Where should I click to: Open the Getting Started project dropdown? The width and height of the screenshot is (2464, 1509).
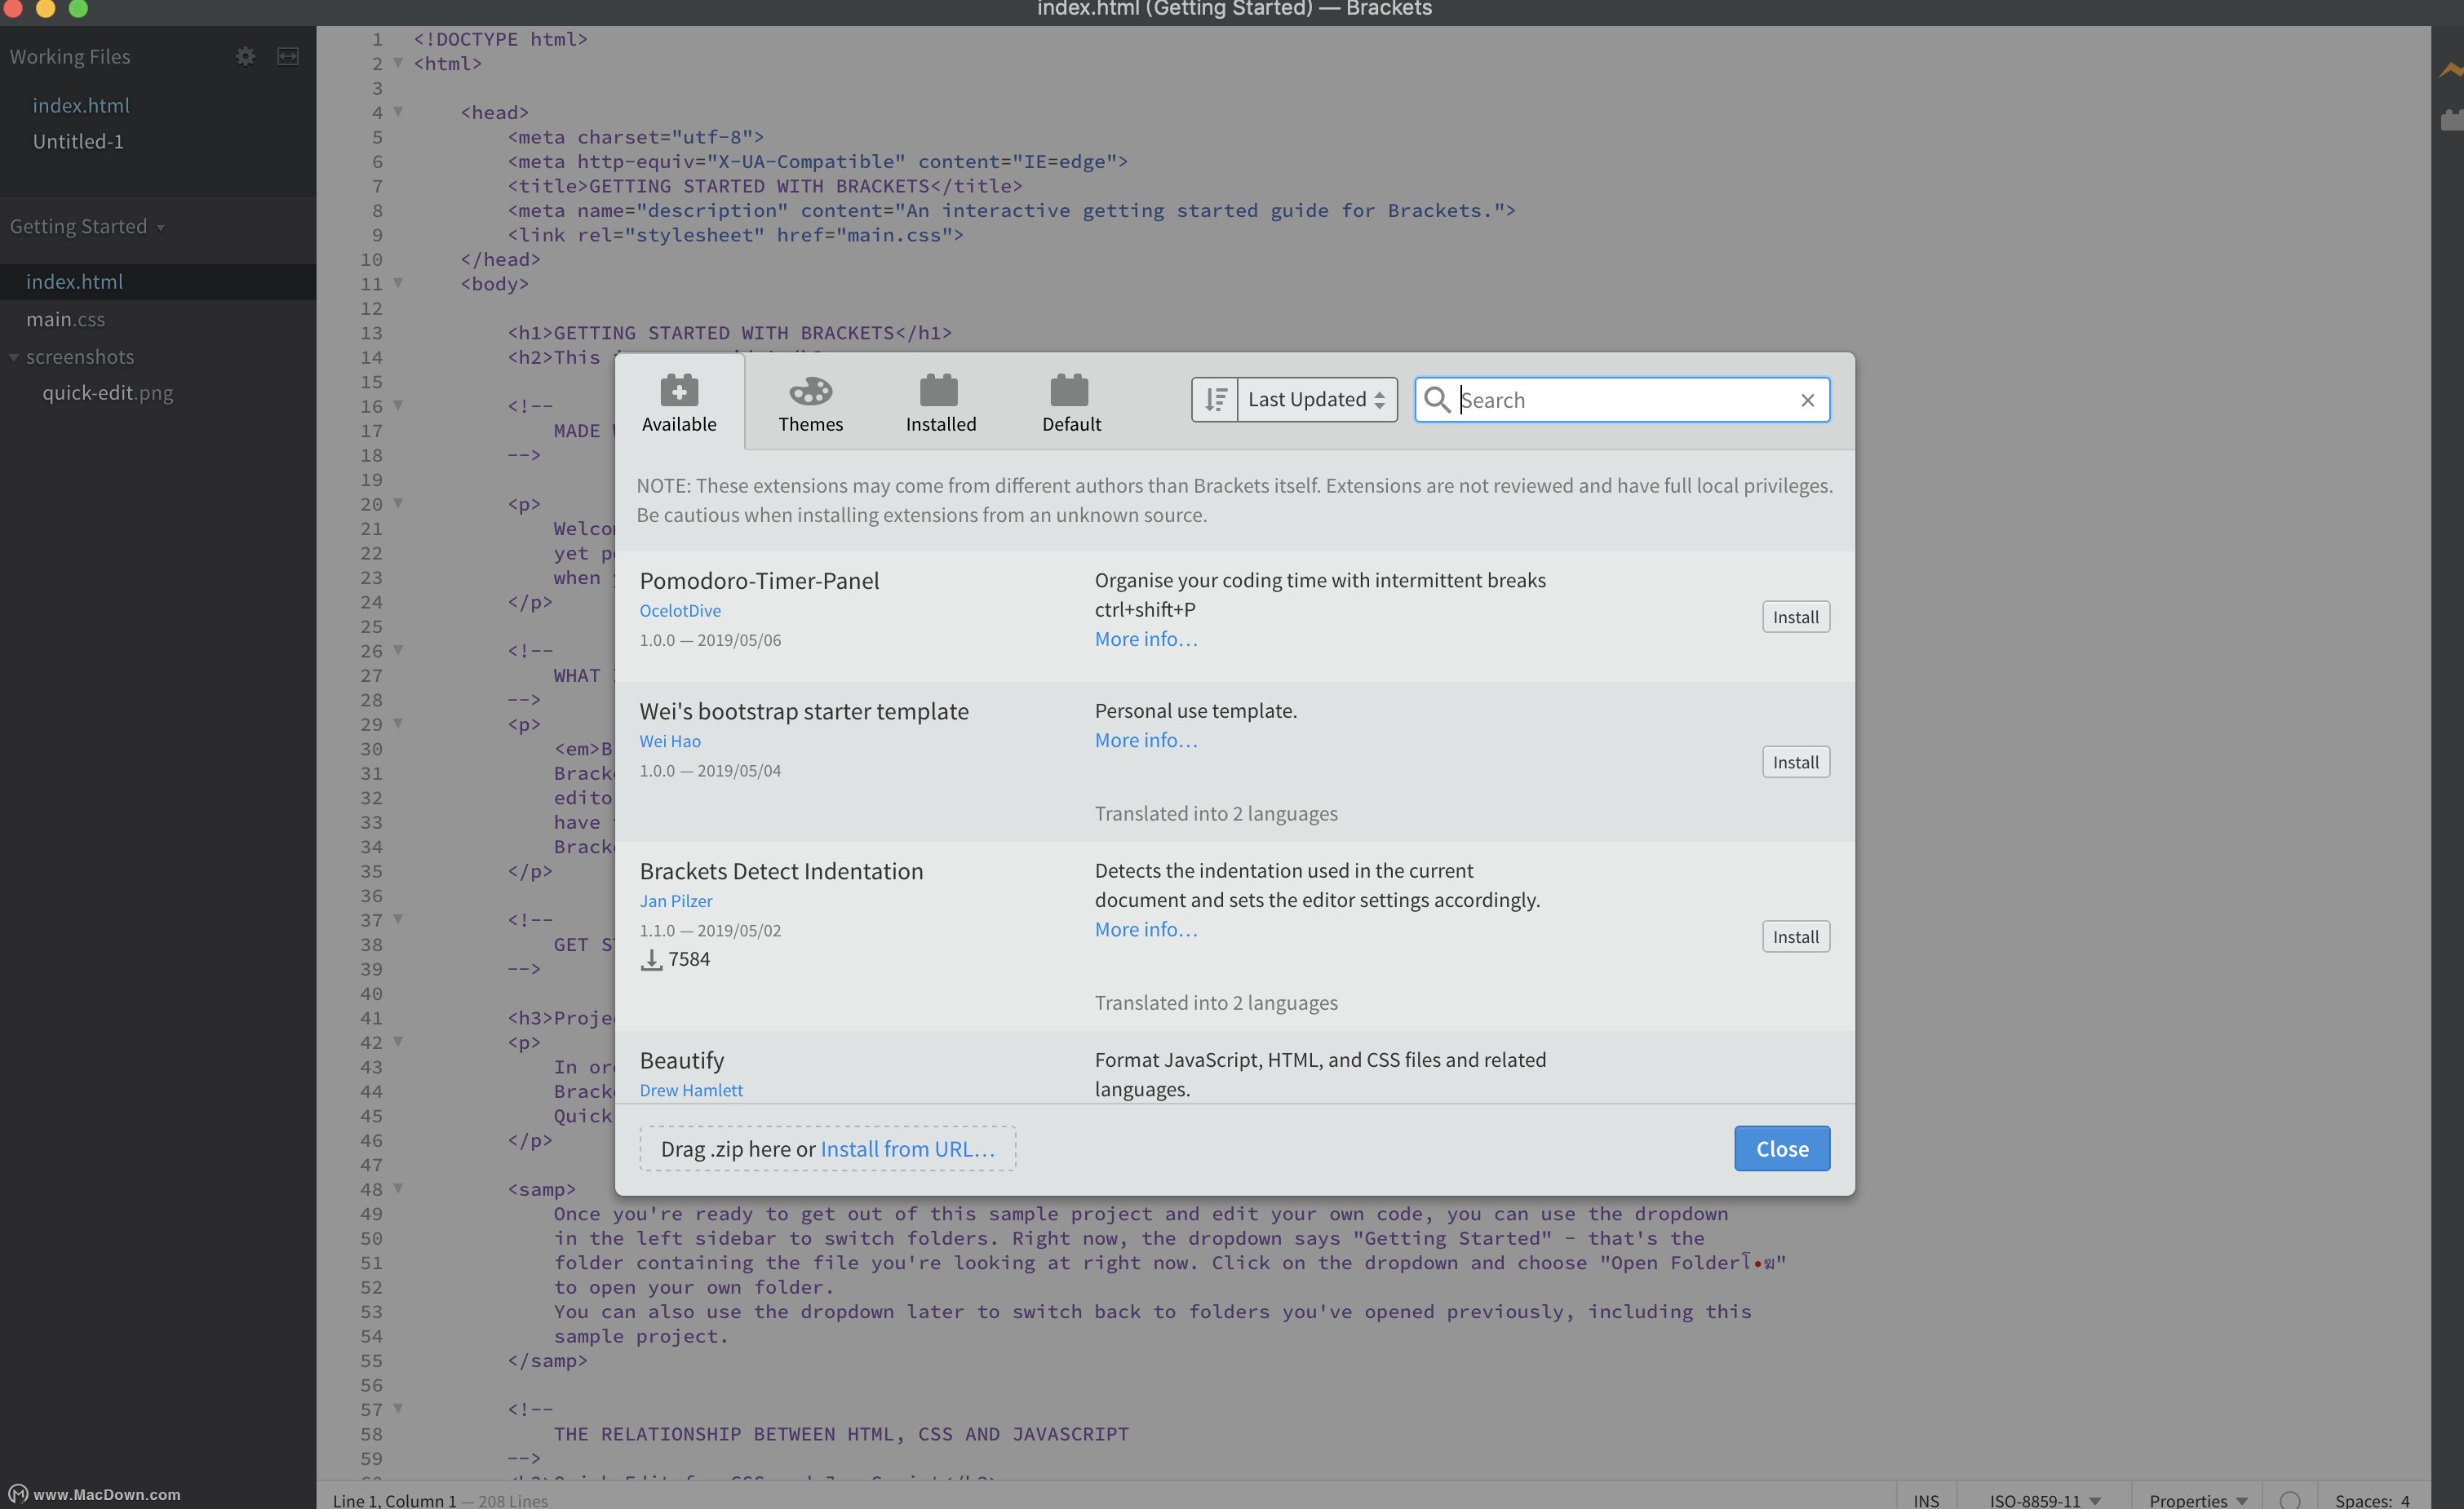[87, 226]
